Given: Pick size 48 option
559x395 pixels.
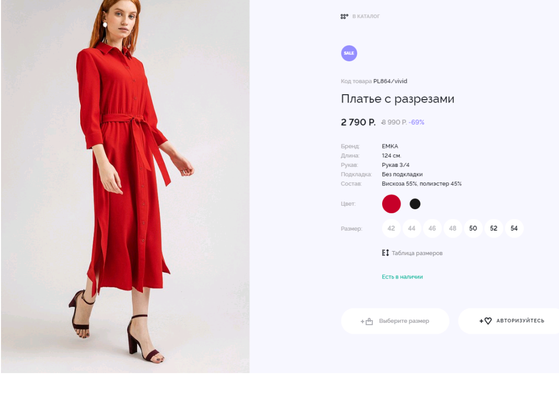Looking at the screenshot, I should click(x=452, y=228).
